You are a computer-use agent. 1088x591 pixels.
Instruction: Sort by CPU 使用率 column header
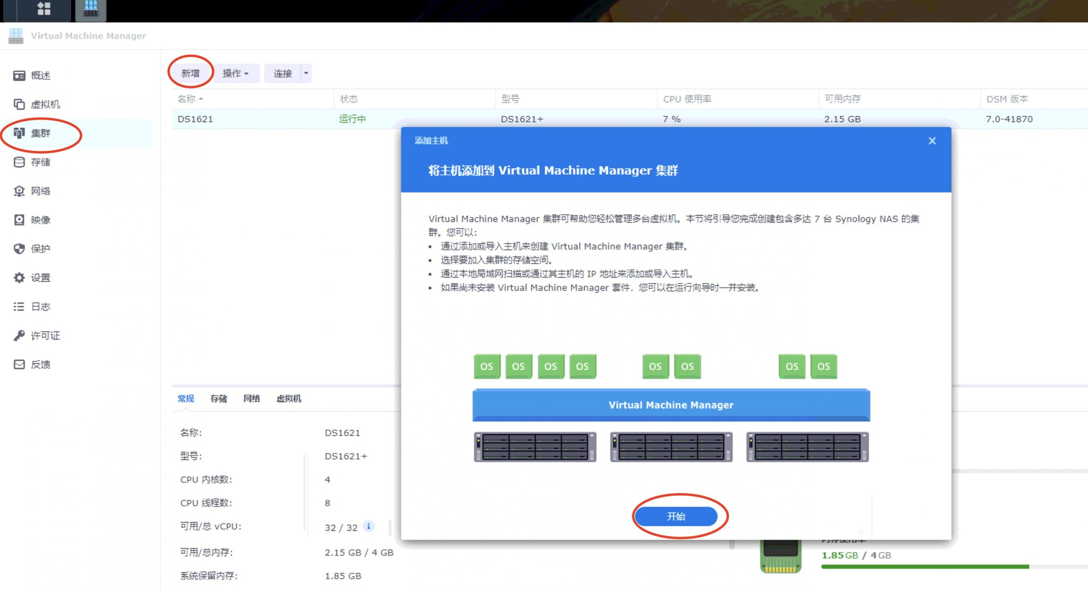point(738,99)
